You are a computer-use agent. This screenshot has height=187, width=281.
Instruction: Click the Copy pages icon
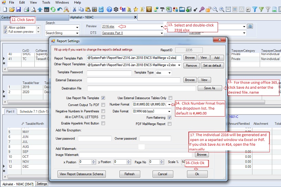[x=81, y=9]
